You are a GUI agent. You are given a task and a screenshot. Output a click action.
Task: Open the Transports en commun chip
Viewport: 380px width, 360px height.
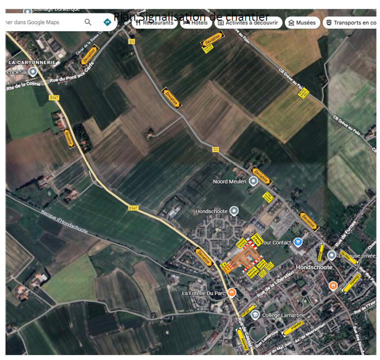coord(350,23)
